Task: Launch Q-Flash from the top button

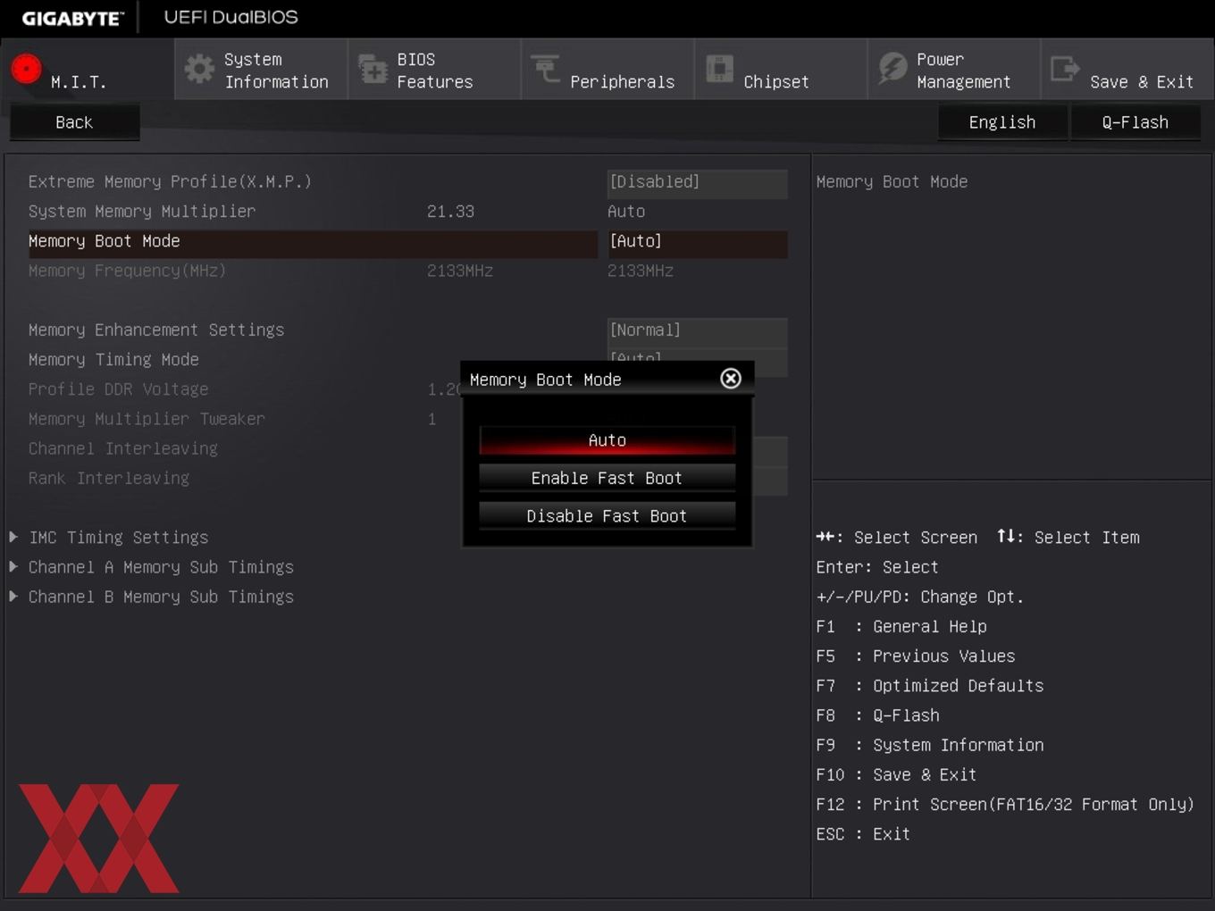Action: pyautogui.click(x=1135, y=122)
